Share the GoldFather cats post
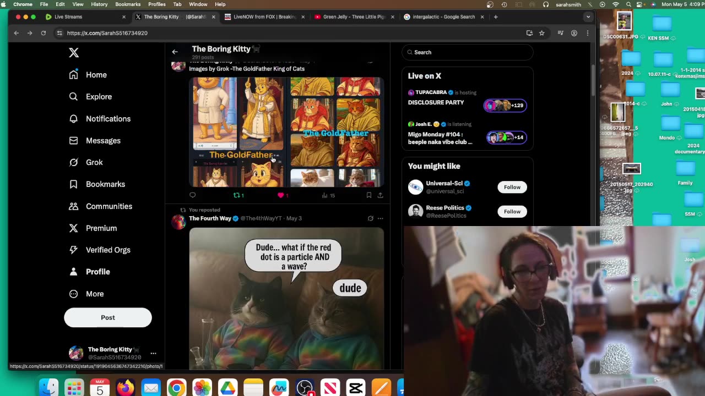 pyautogui.click(x=380, y=195)
